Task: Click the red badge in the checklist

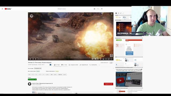Action: (x=122, y=91)
